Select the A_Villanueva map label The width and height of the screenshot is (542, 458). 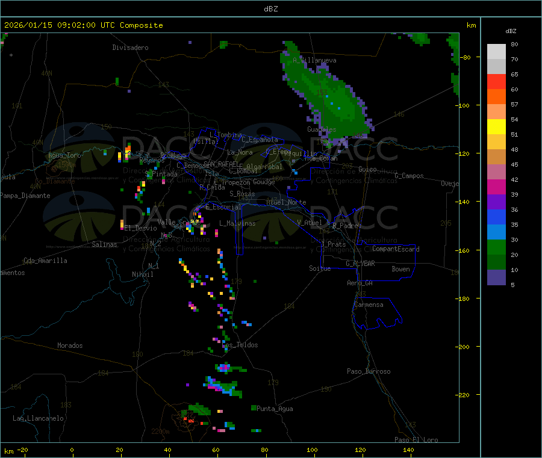314,60
